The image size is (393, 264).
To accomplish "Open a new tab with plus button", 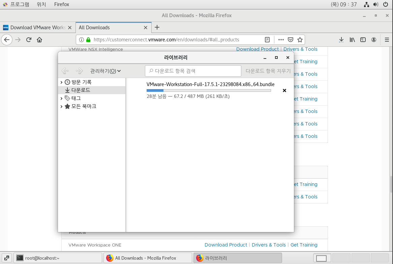I will click(x=157, y=27).
